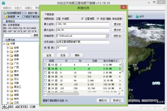Confirm with the 确定(O) button
Viewport: 167px width, 111px height.
103,100
